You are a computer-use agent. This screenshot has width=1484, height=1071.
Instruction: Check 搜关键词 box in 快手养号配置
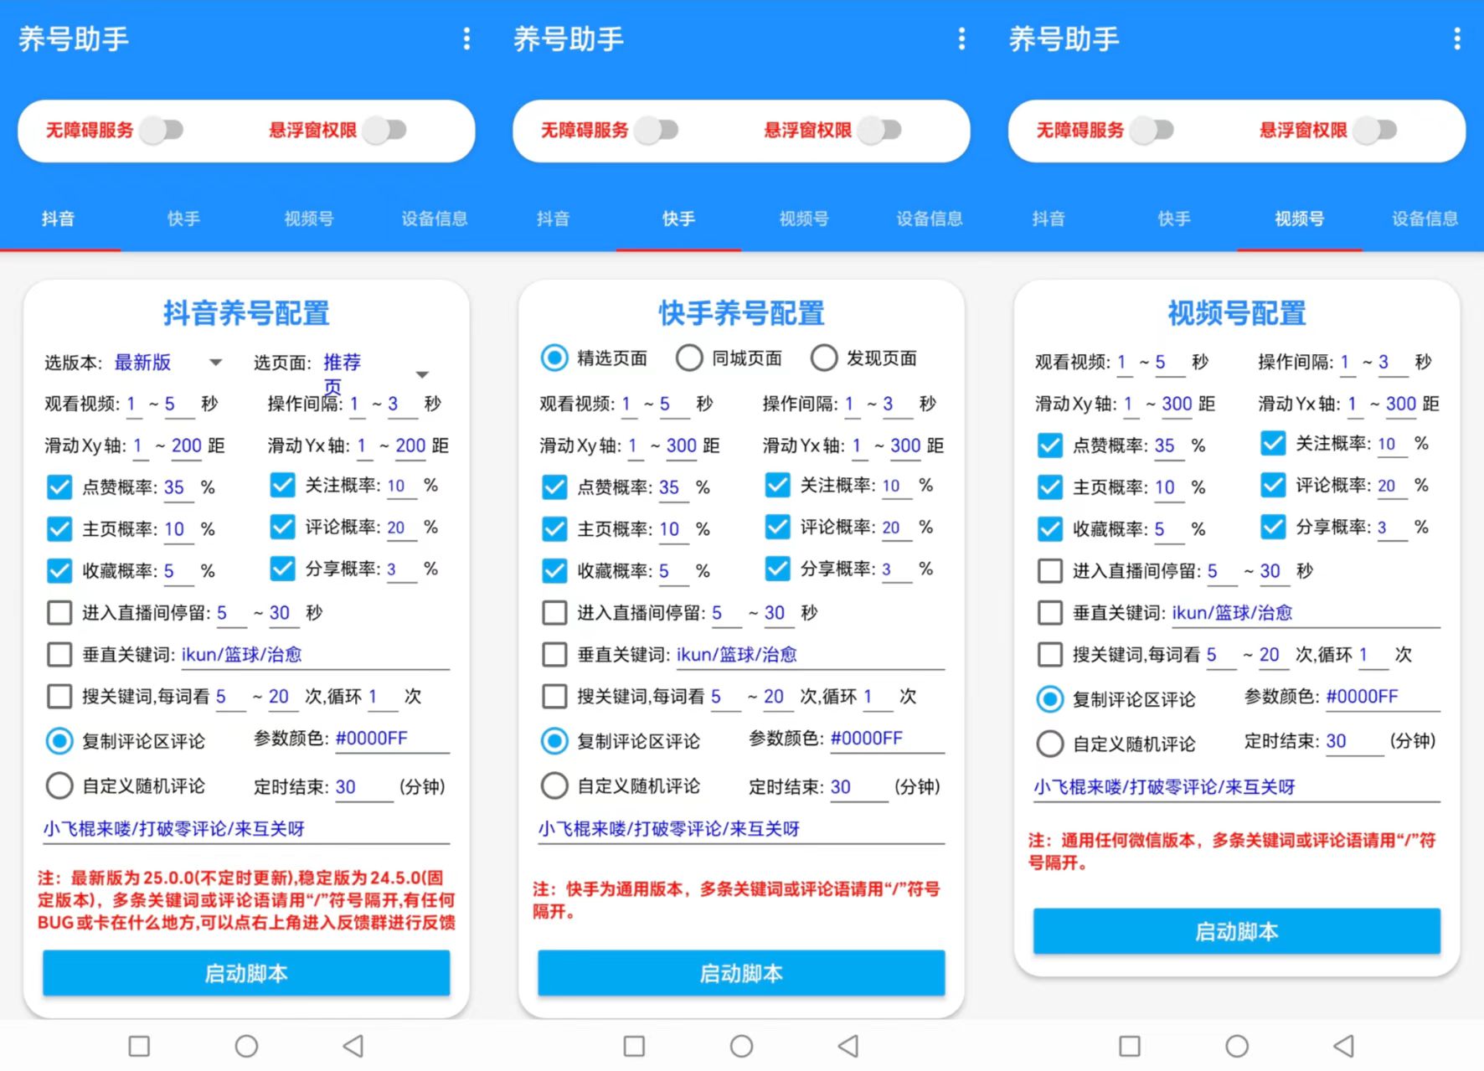point(554,697)
